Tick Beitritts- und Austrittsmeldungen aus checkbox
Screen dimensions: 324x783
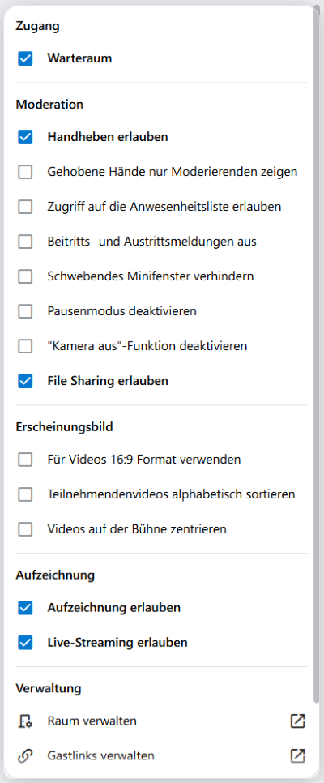(x=25, y=242)
